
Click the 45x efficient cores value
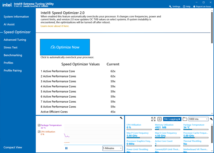click(x=113, y=112)
